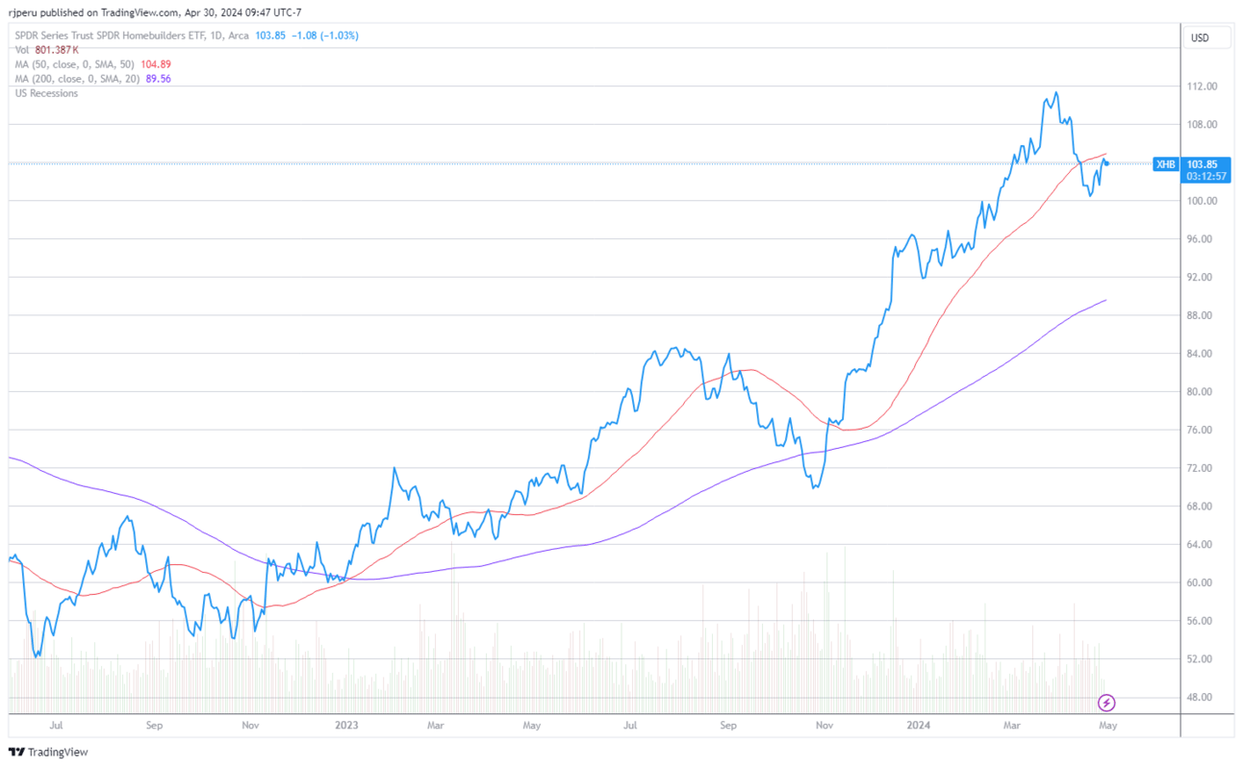Click the 03:12:57 bar countdown timer
The height and width of the screenshot is (767, 1243).
(x=1206, y=176)
